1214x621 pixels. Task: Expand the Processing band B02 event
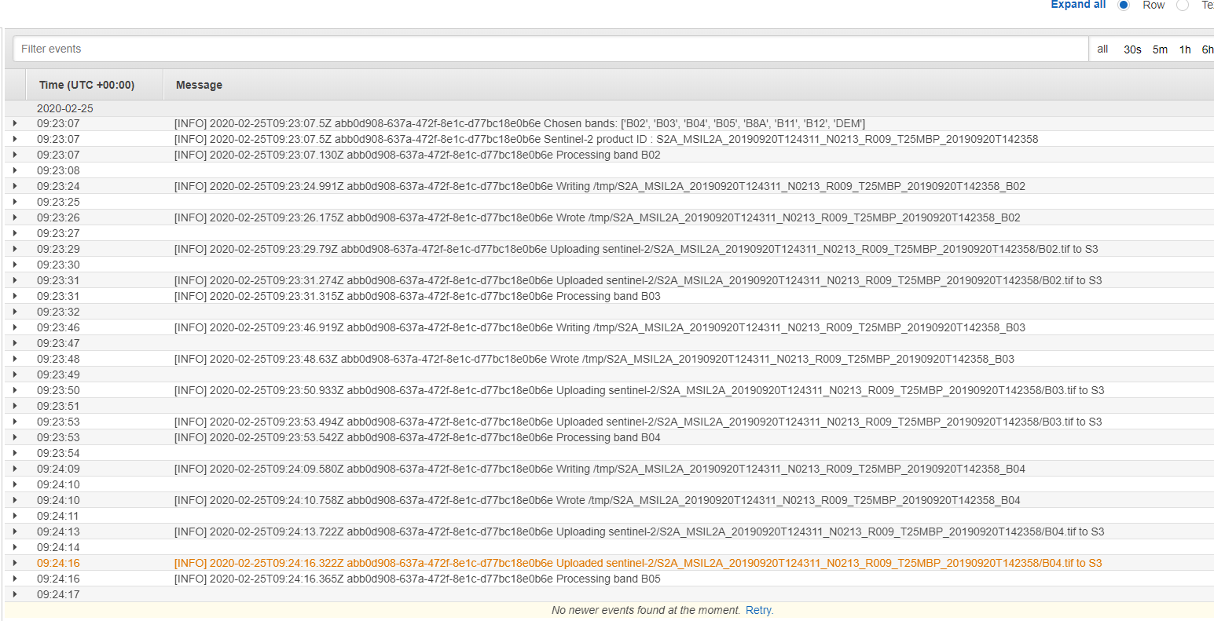click(15, 155)
